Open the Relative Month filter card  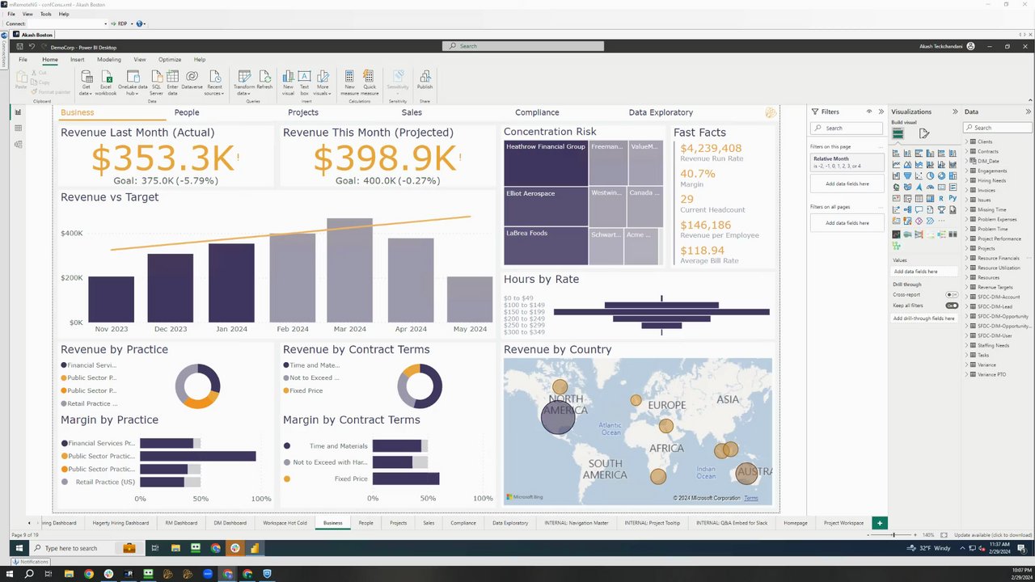coord(848,162)
